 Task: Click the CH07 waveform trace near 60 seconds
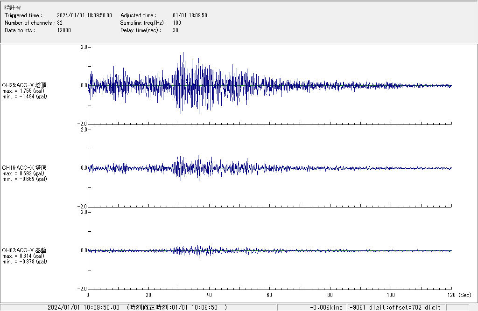269,250
